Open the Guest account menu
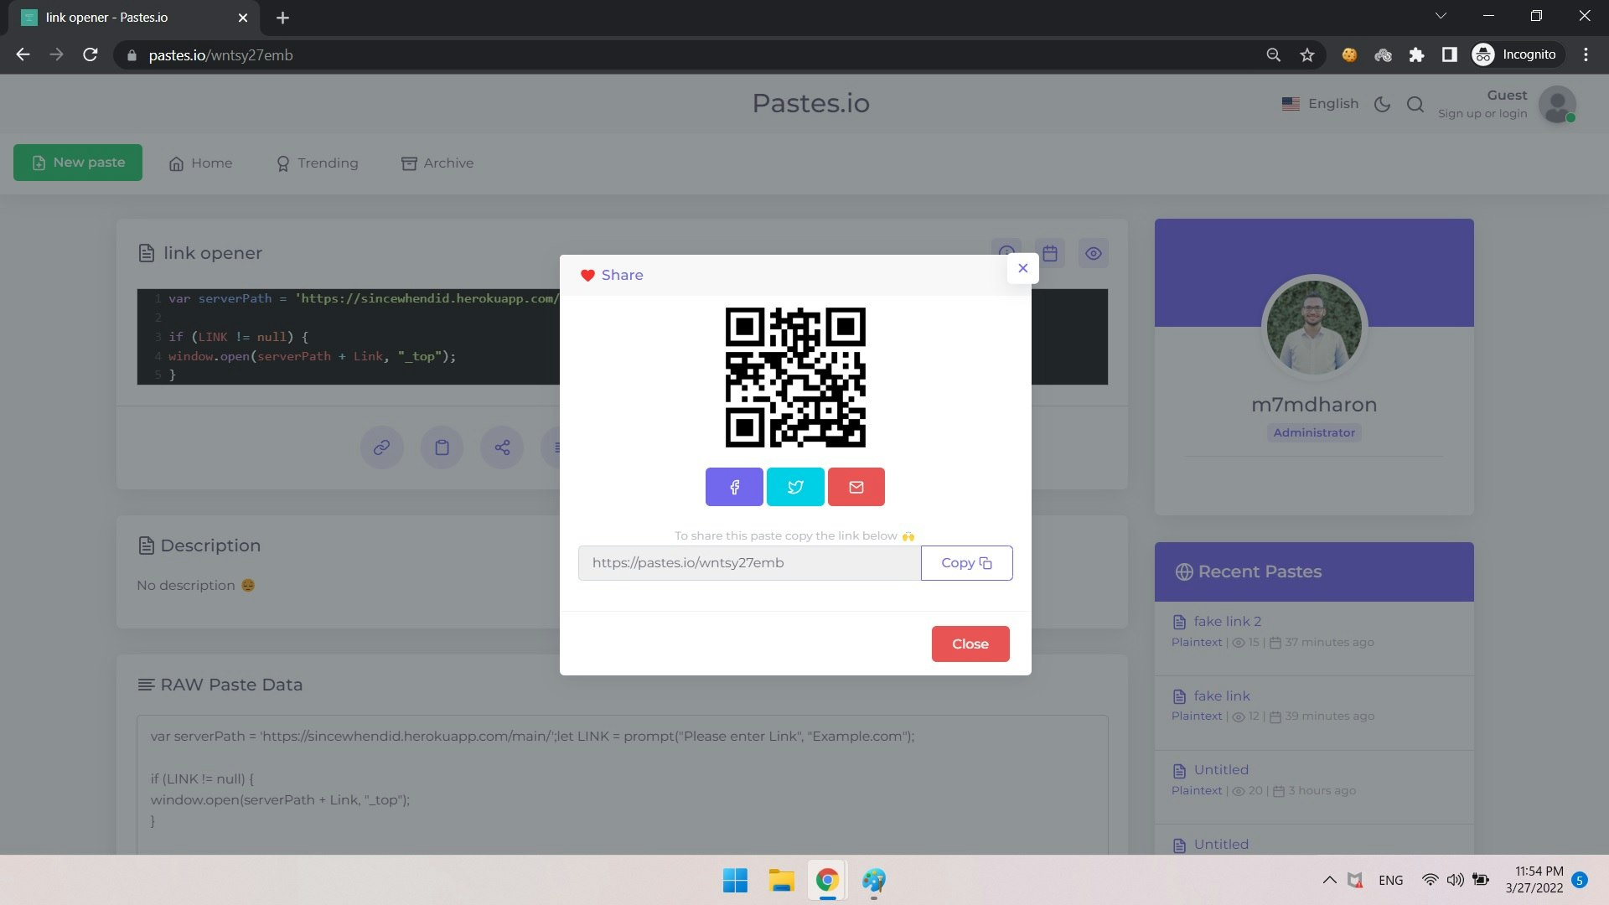Viewport: 1609px width, 905px height. (x=1557, y=105)
